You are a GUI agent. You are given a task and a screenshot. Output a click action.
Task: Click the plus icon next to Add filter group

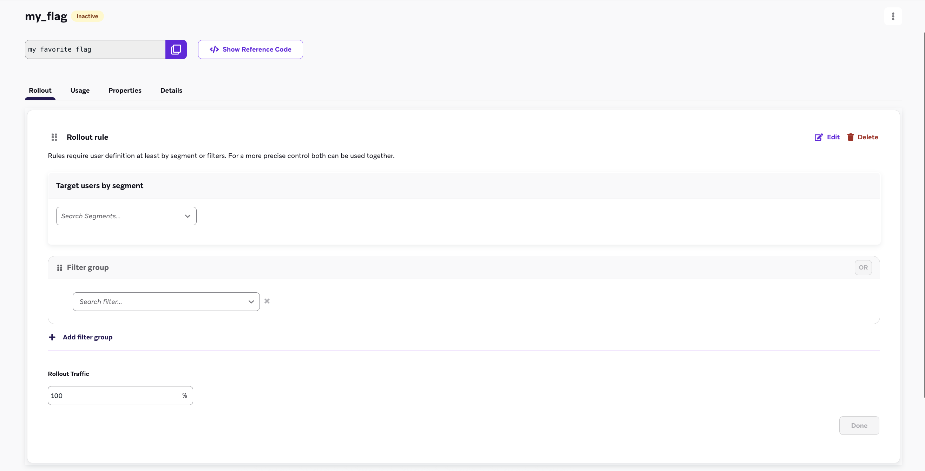(52, 337)
